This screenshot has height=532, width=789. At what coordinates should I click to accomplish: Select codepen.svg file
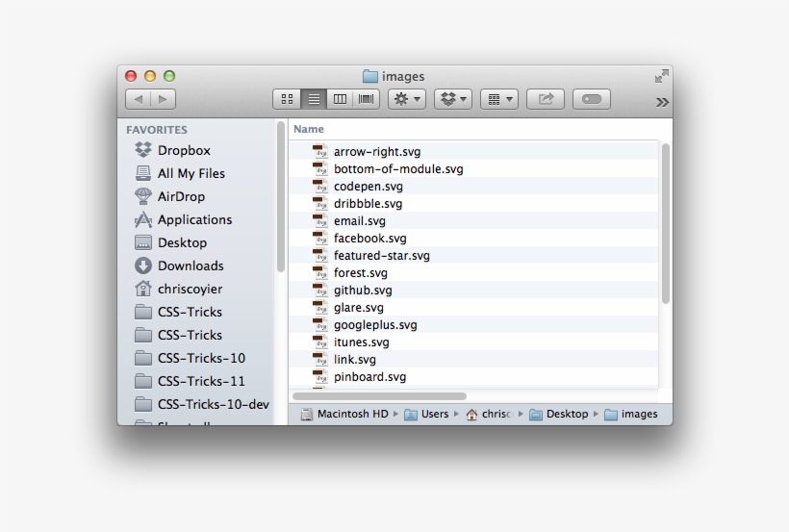(473, 187)
